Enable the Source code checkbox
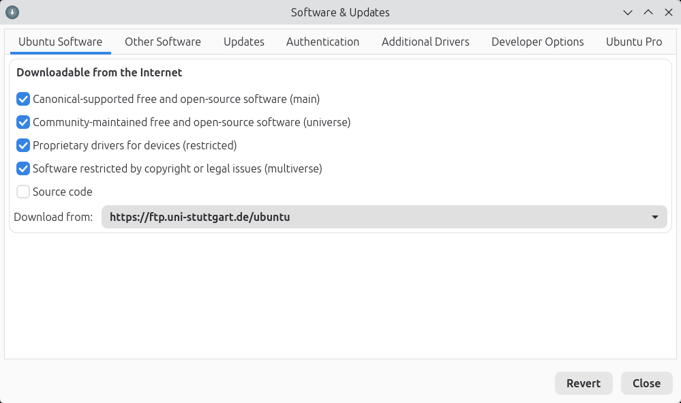 coord(23,192)
